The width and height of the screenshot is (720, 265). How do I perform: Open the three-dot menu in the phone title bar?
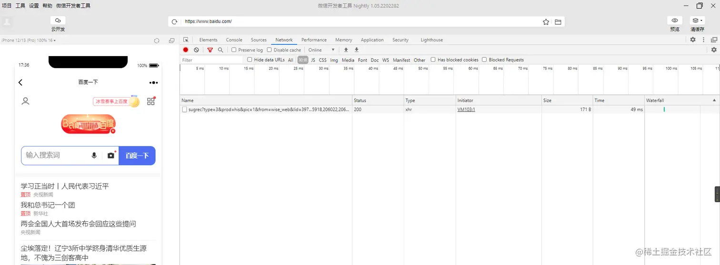(153, 83)
